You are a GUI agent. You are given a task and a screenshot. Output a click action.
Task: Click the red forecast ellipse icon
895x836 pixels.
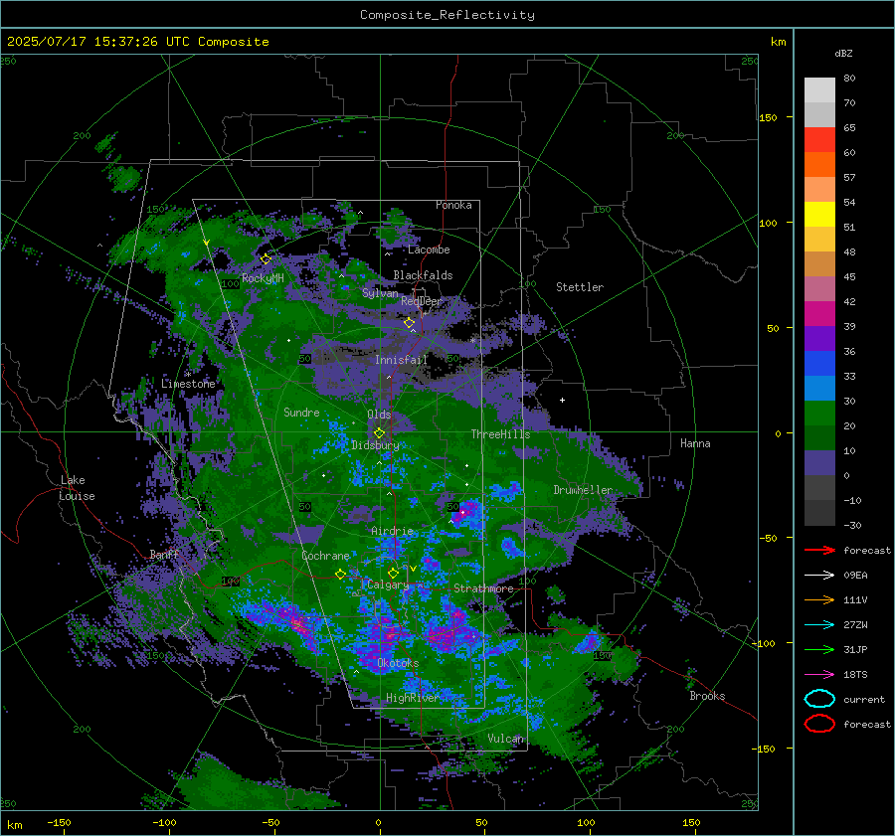click(x=819, y=724)
